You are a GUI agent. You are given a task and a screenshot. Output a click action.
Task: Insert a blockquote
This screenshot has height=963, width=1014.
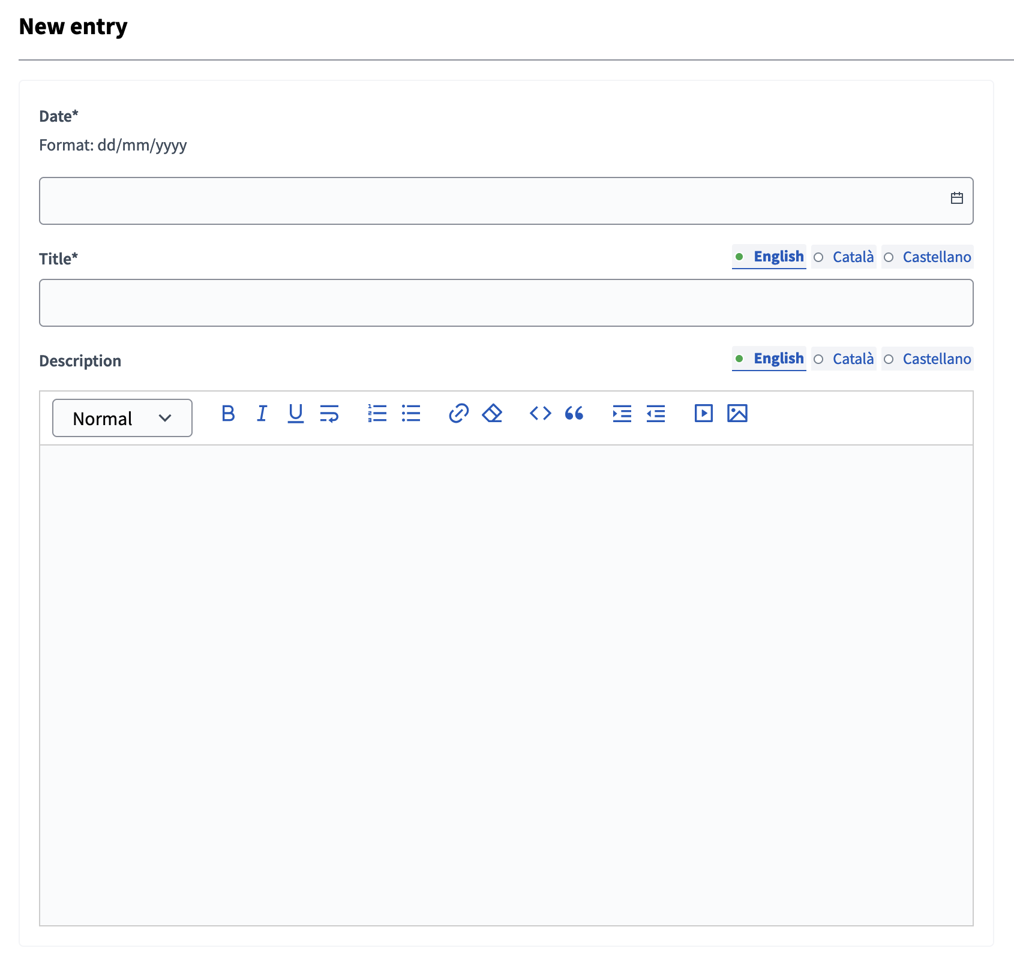[x=574, y=413]
